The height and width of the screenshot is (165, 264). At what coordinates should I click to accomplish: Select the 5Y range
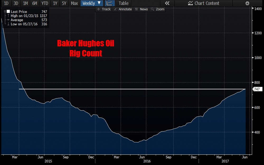tap(64, 3)
